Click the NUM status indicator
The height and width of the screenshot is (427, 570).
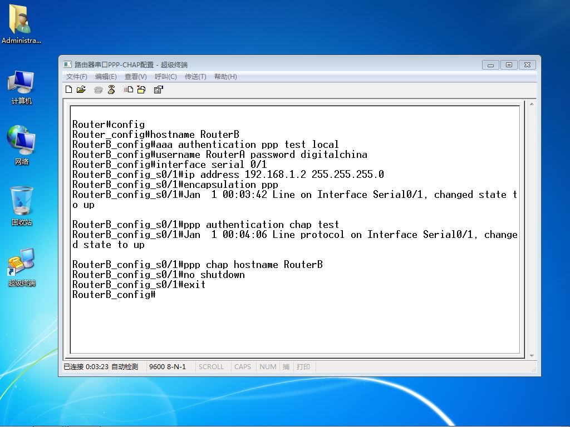(268, 367)
